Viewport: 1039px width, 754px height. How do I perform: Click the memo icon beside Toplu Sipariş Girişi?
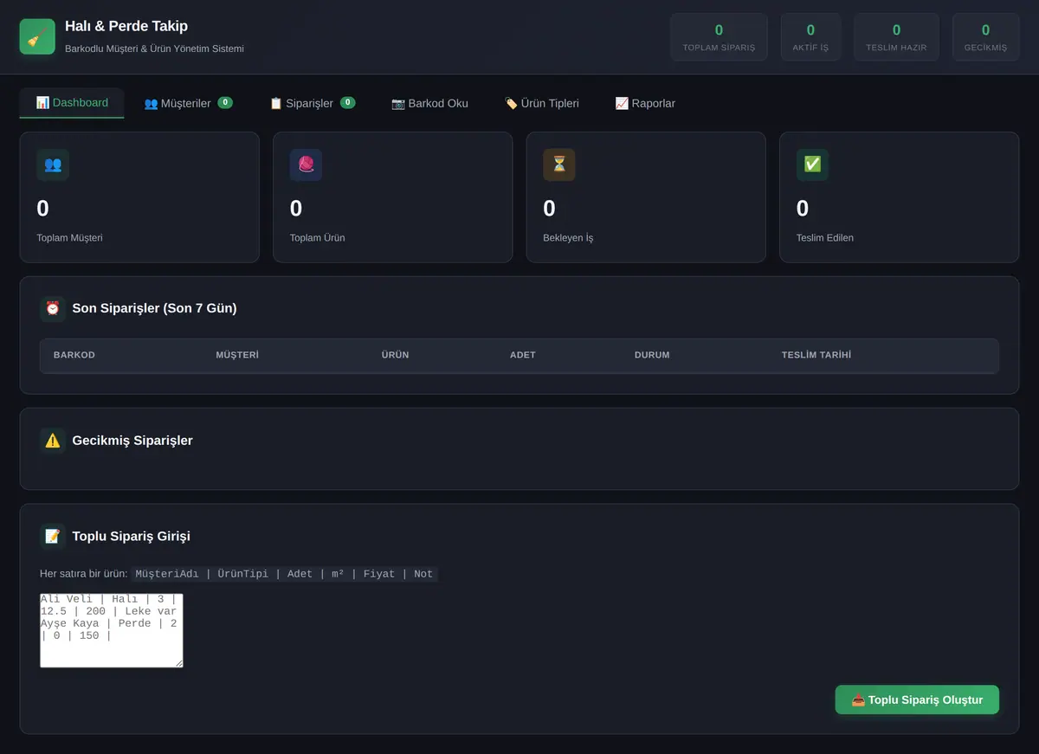point(53,536)
